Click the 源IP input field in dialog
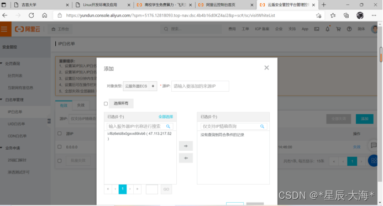This screenshot has height=206, width=383. point(200,86)
